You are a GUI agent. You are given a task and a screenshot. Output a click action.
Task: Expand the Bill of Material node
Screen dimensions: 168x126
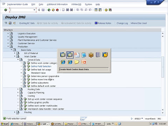(15, 53)
